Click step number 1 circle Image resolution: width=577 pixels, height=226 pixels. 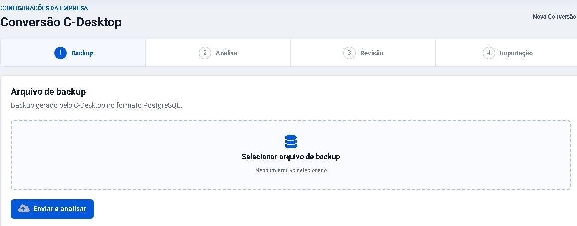click(60, 53)
